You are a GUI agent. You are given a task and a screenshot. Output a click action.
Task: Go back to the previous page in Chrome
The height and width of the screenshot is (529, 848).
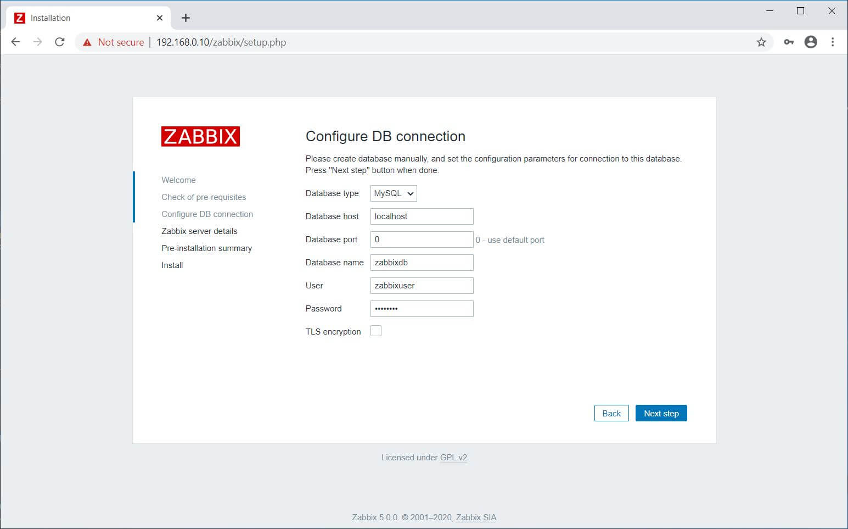point(15,42)
